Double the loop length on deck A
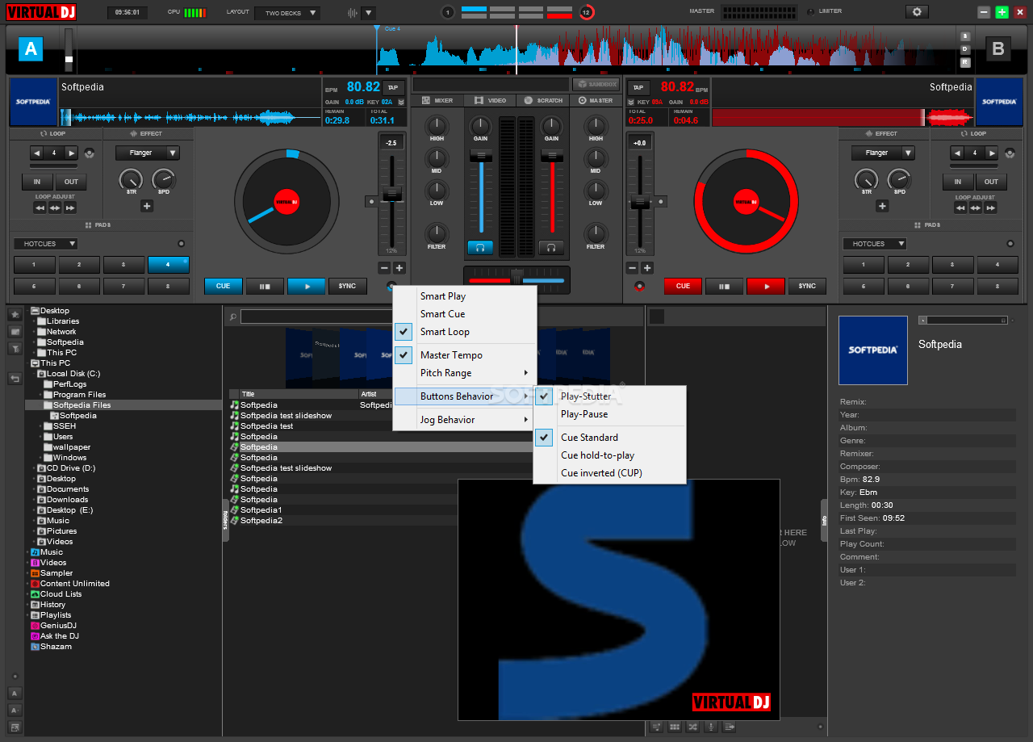Screen dimensions: 1033x742 [x=72, y=153]
